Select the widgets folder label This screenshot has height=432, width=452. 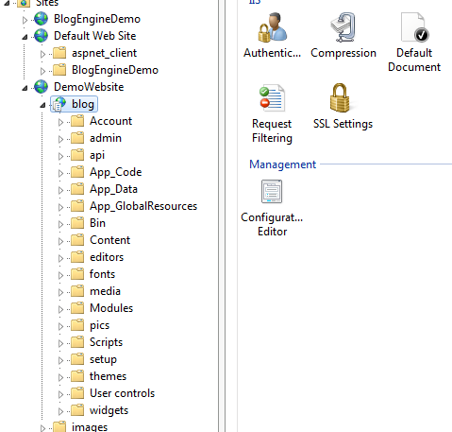tap(109, 410)
